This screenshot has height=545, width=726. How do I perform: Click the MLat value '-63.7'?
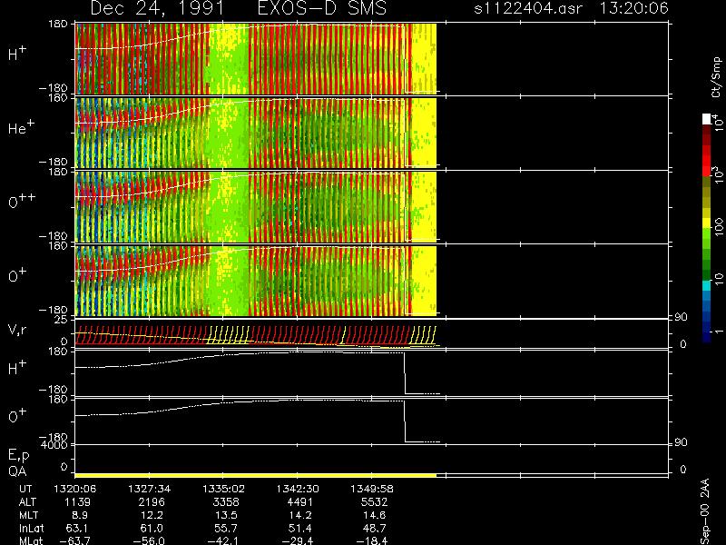[x=74, y=540]
